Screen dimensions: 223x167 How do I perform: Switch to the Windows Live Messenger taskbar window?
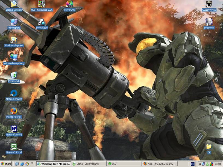pos(54,164)
